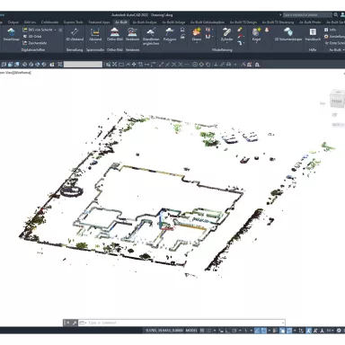Click the Verebnen tool
Viewport: 345px width, 345px height.
coord(132,34)
